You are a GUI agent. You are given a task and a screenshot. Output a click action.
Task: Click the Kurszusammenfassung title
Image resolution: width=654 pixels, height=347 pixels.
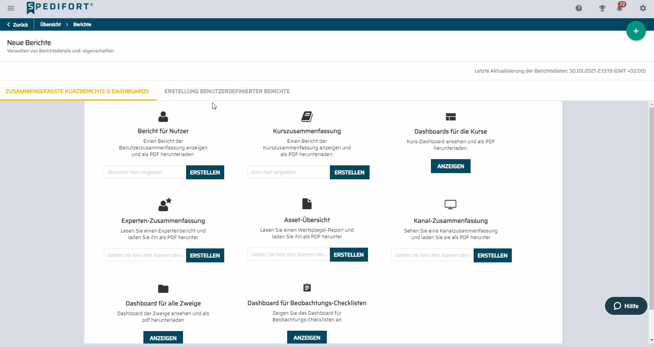(307, 131)
